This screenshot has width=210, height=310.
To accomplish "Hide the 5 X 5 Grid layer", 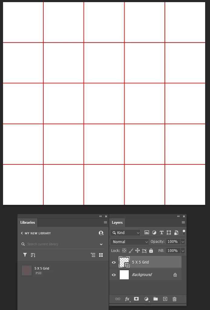I will (x=114, y=262).
